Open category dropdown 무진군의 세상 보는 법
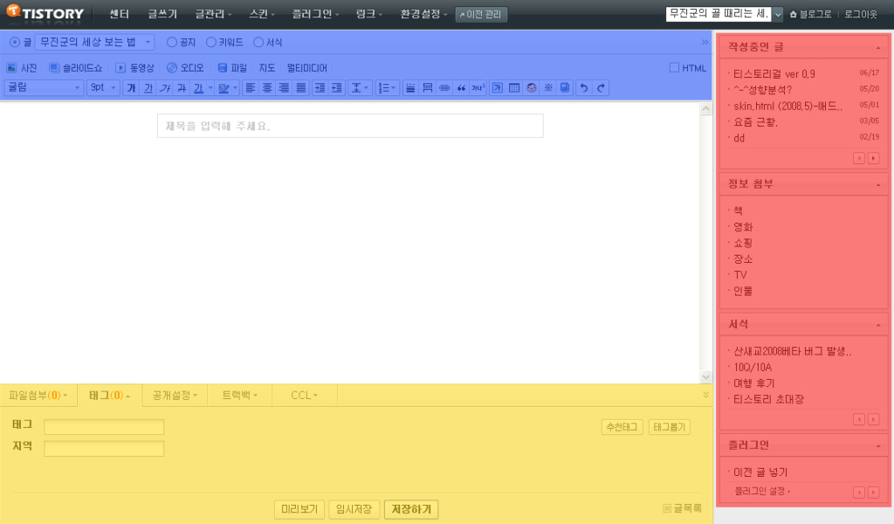This screenshot has width=894, height=524. pos(94,42)
